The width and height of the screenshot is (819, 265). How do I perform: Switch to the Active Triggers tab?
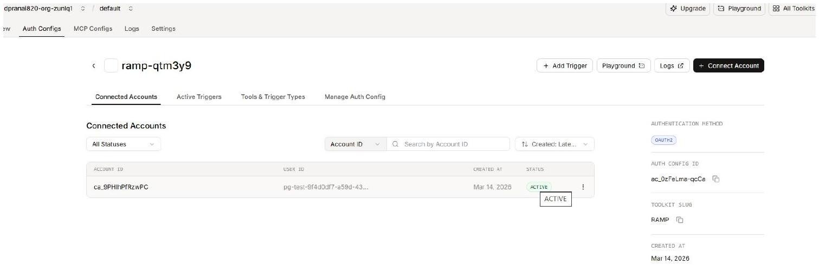pyautogui.click(x=199, y=97)
